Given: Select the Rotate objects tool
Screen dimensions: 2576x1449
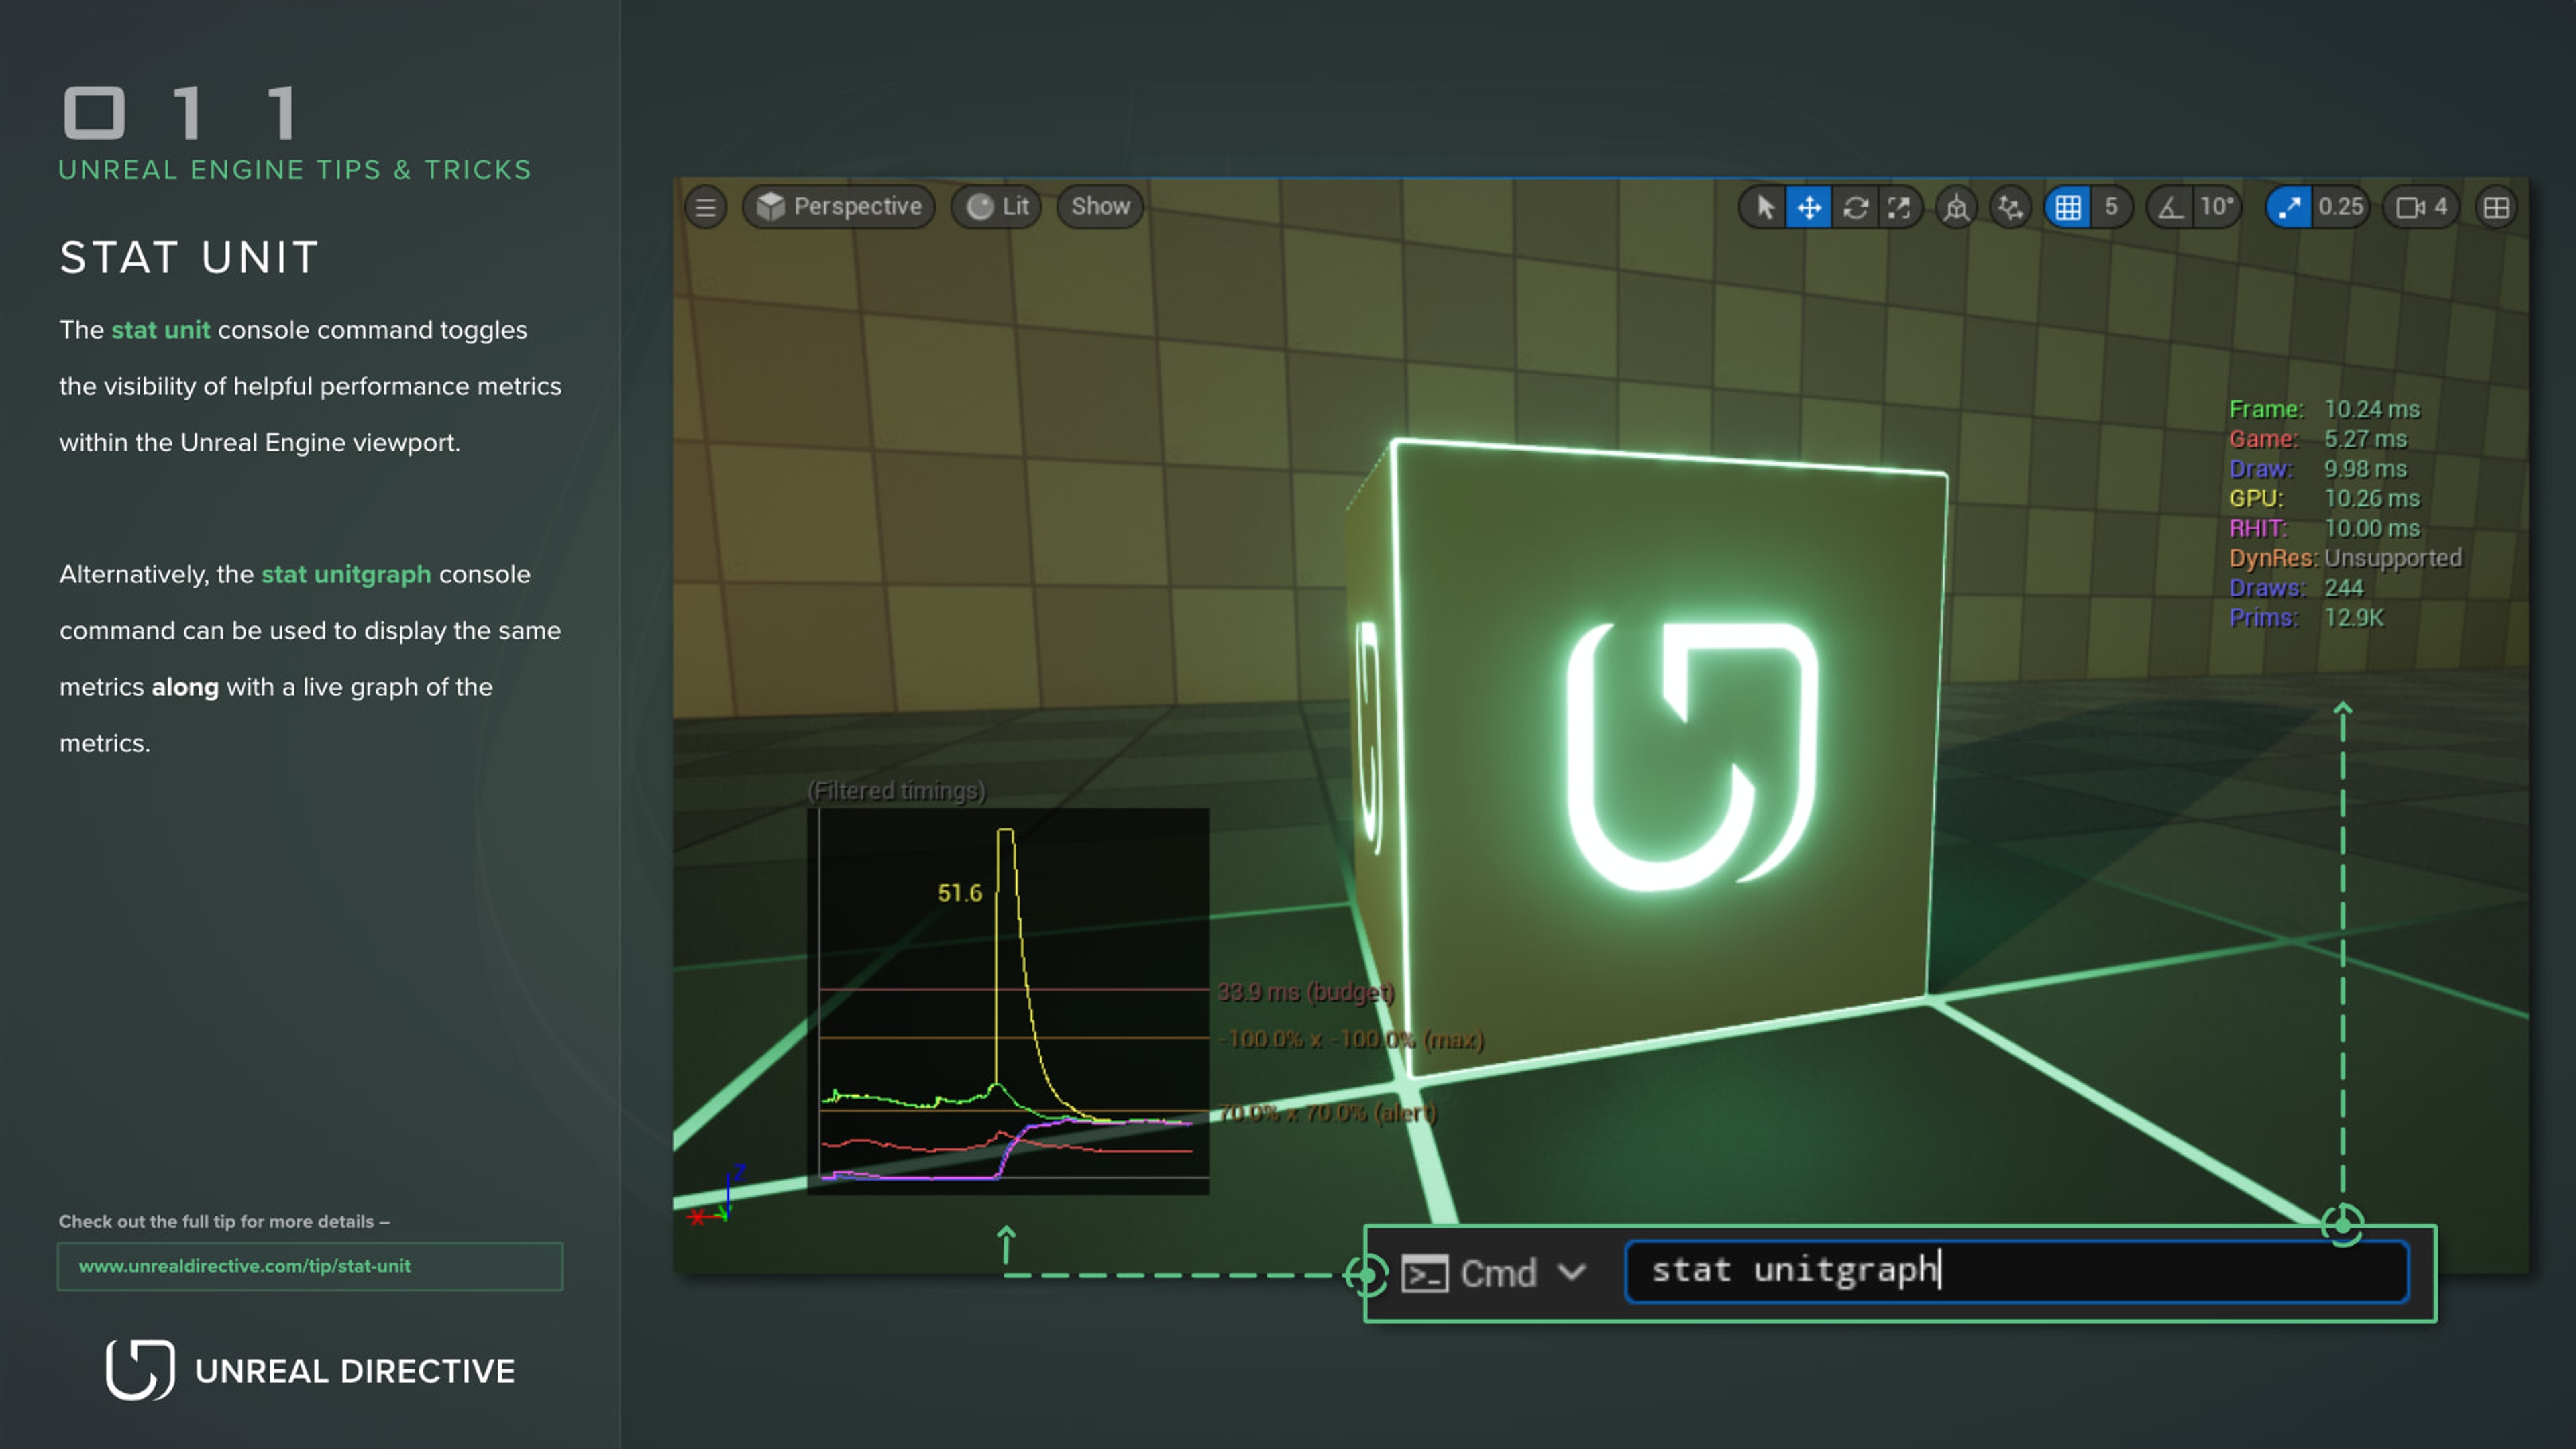Looking at the screenshot, I should pos(1855,207).
